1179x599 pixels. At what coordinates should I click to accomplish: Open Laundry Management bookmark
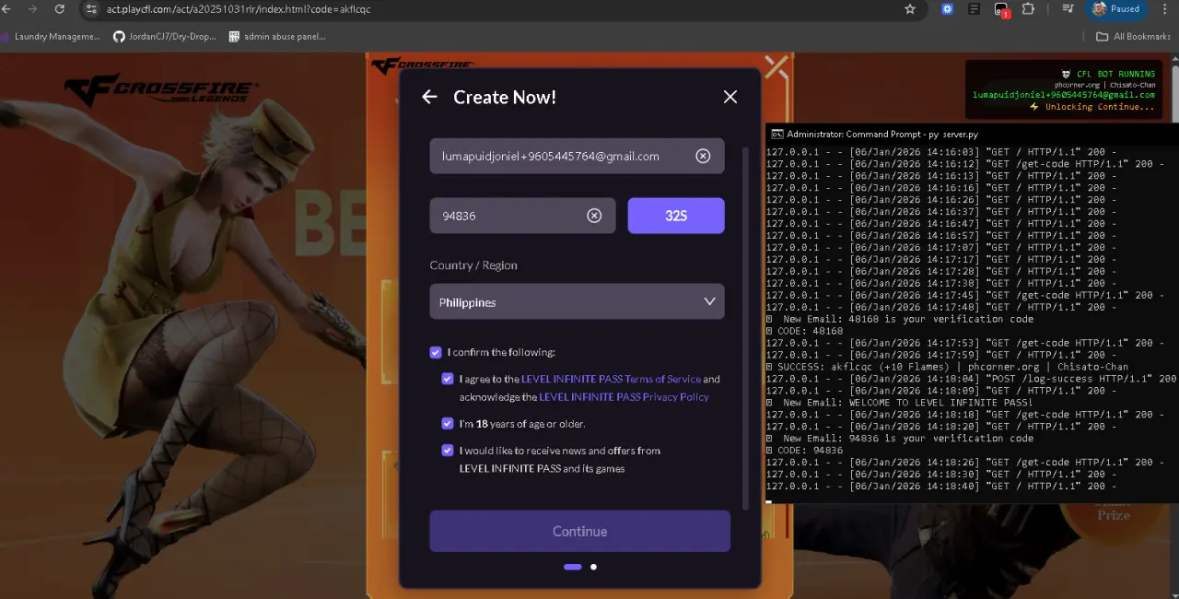click(x=50, y=37)
